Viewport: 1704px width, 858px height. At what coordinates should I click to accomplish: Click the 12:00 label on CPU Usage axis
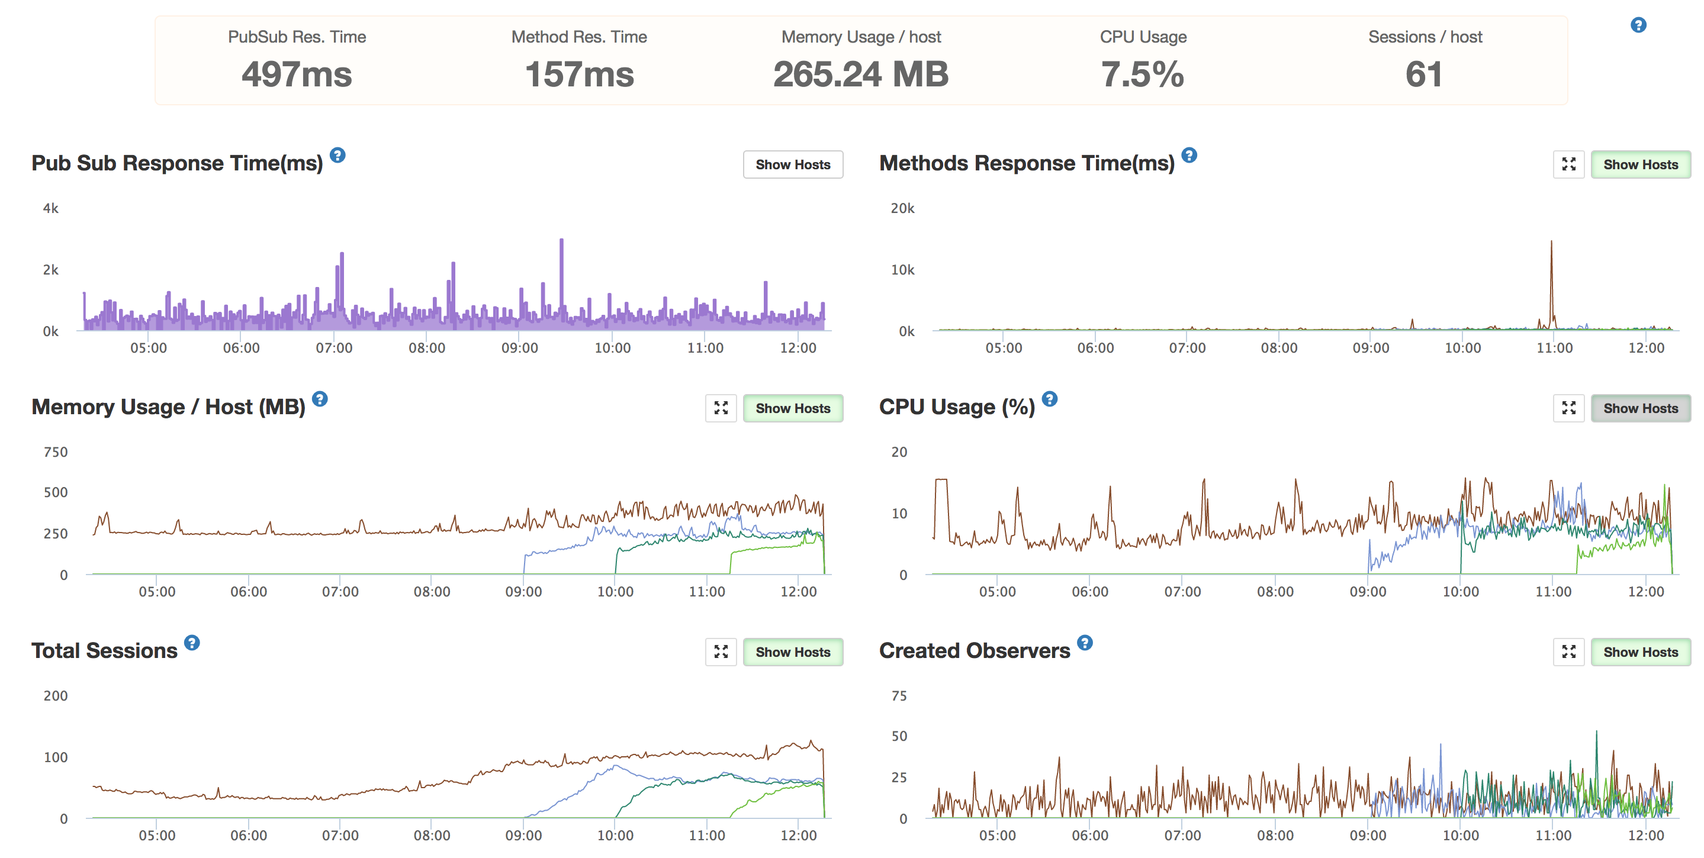coord(1646,592)
